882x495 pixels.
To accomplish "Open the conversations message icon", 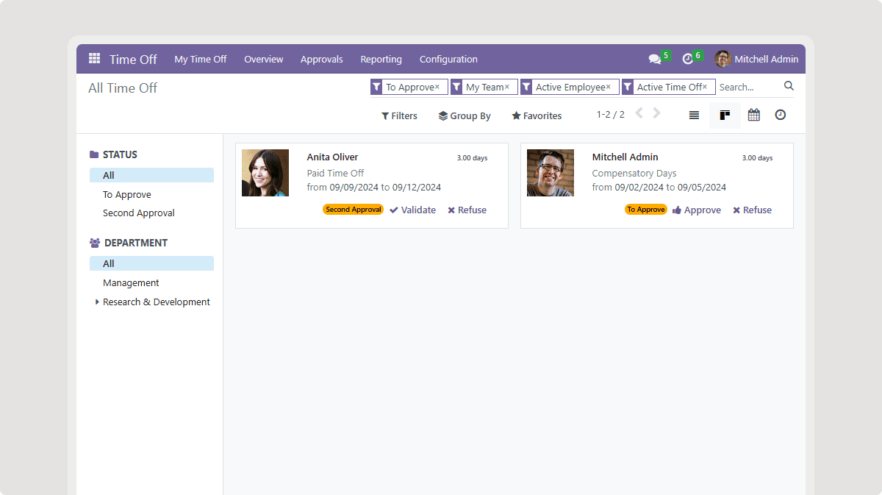I will [x=654, y=59].
